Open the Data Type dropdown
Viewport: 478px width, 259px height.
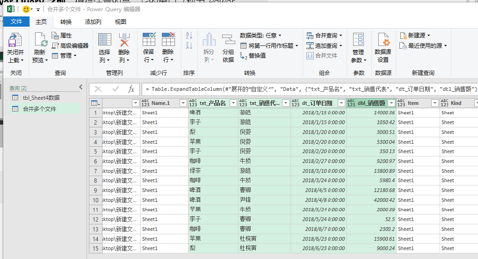pos(261,35)
